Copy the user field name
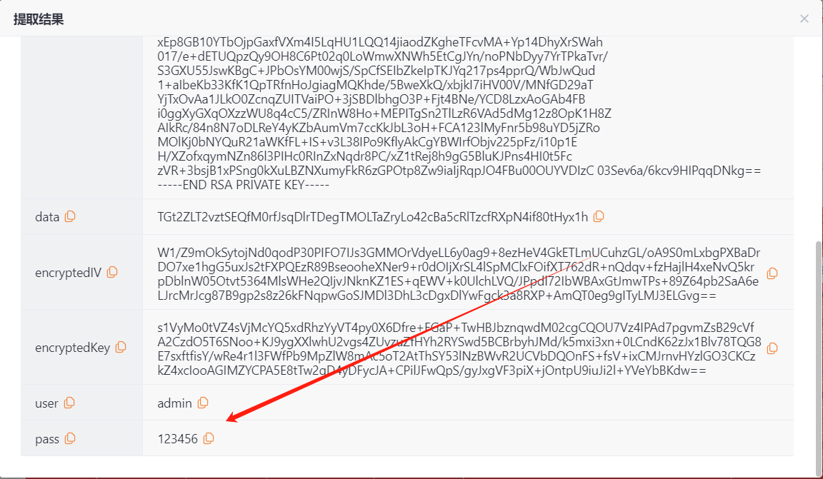This screenshot has width=823, height=479. (69, 403)
